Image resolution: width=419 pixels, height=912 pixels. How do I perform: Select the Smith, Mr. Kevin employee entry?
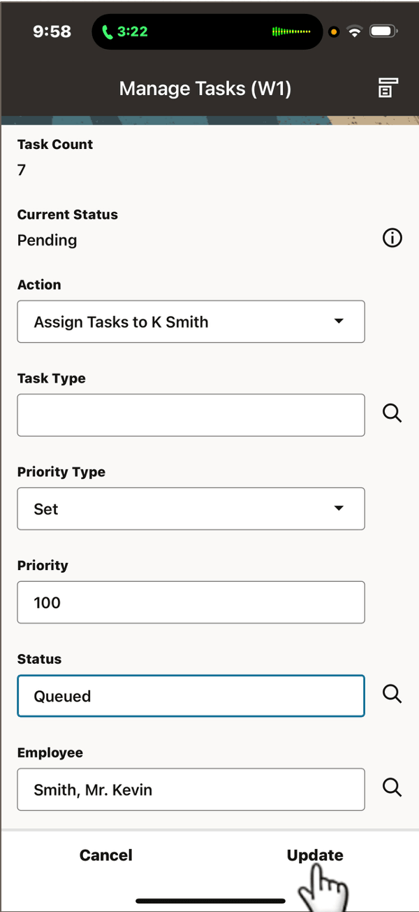[x=191, y=789]
